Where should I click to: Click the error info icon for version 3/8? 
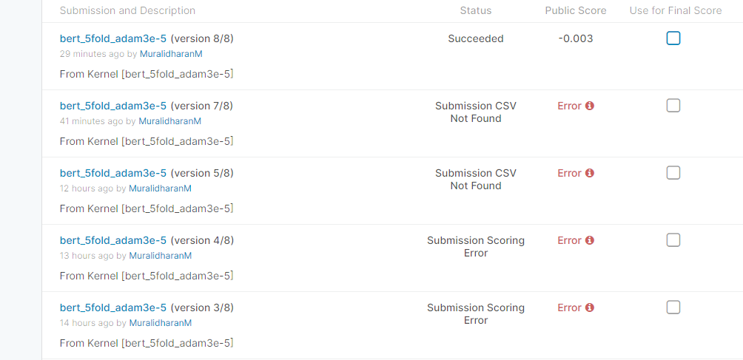pos(590,308)
